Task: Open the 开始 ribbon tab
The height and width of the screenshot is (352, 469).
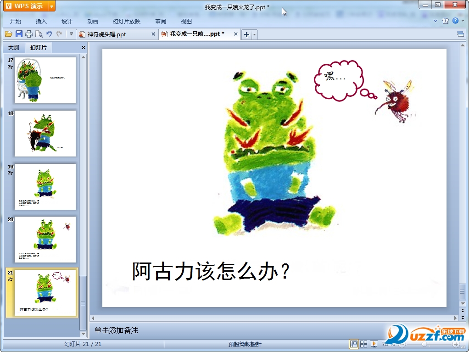Action: [16, 21]
